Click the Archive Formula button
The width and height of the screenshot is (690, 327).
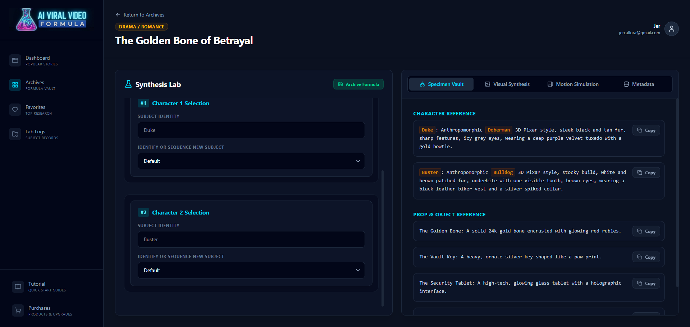[x=358, y=84]
